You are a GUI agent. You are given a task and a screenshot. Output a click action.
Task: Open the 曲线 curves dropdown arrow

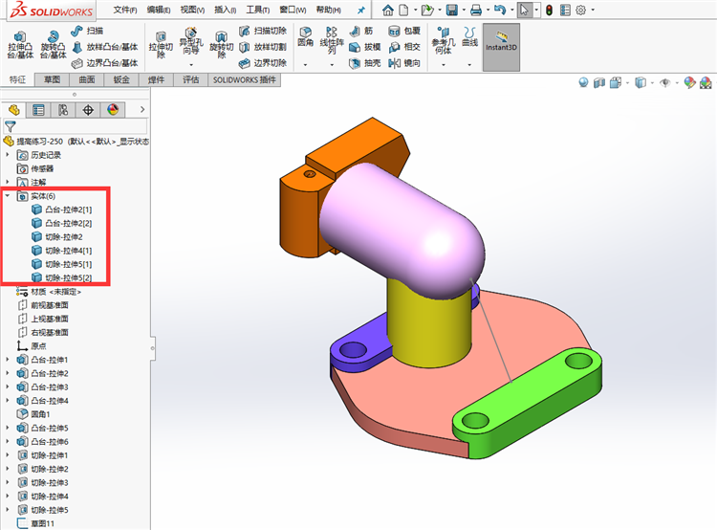click(469, 64)
